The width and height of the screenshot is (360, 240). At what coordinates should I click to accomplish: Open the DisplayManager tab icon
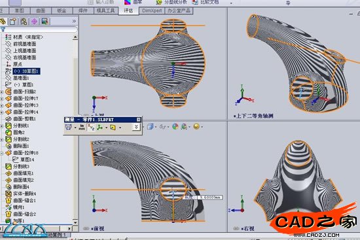click(x=45, y=22)
